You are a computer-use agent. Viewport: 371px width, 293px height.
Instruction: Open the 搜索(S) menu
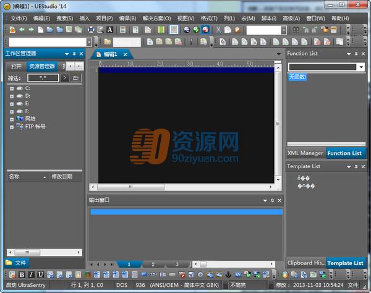64,18
